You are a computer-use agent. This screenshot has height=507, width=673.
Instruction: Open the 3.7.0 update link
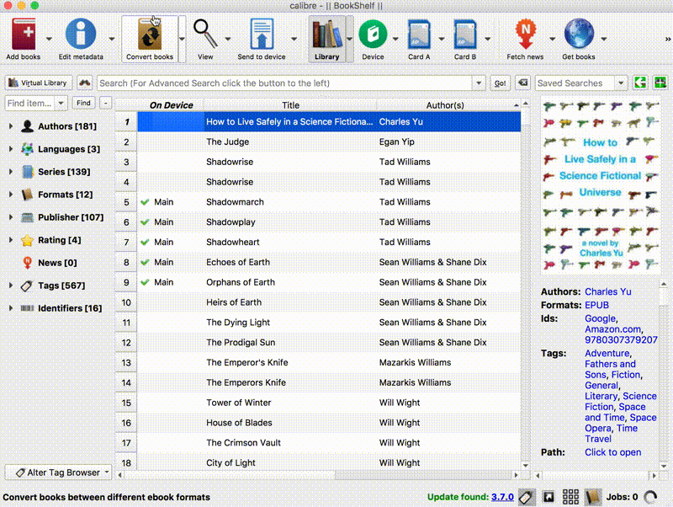502,497
